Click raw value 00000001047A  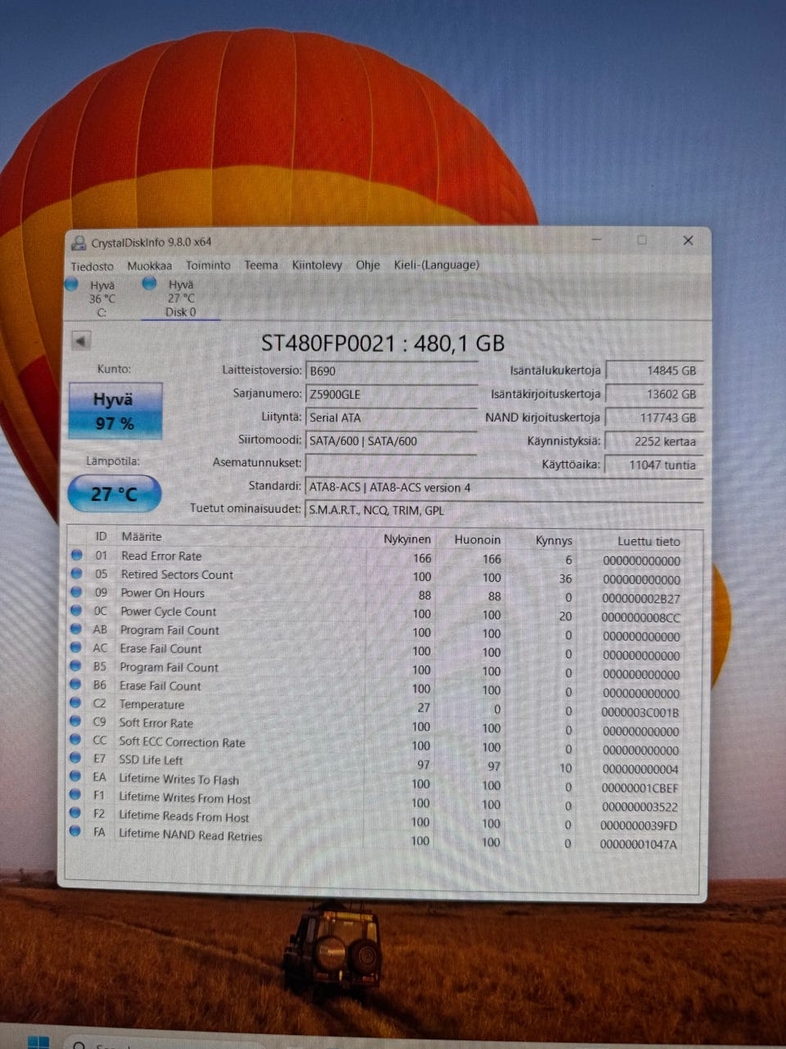639,845
